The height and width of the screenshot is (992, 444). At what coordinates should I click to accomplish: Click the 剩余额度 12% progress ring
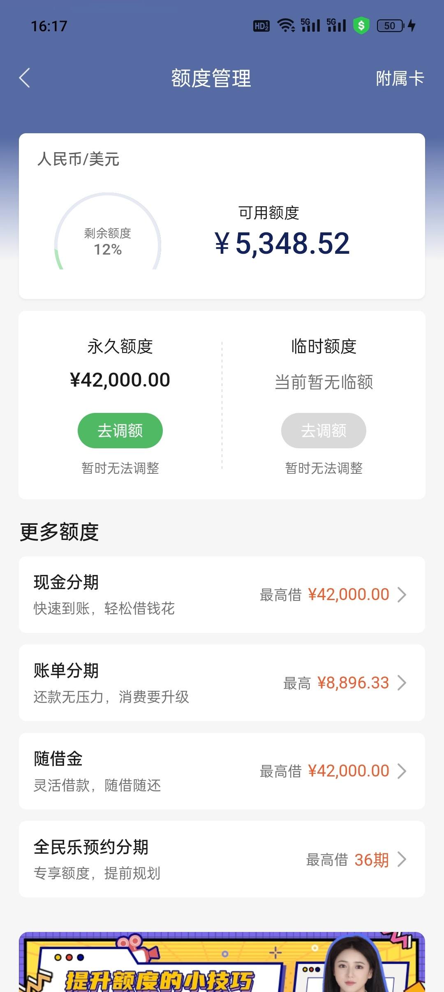[108, 232]
